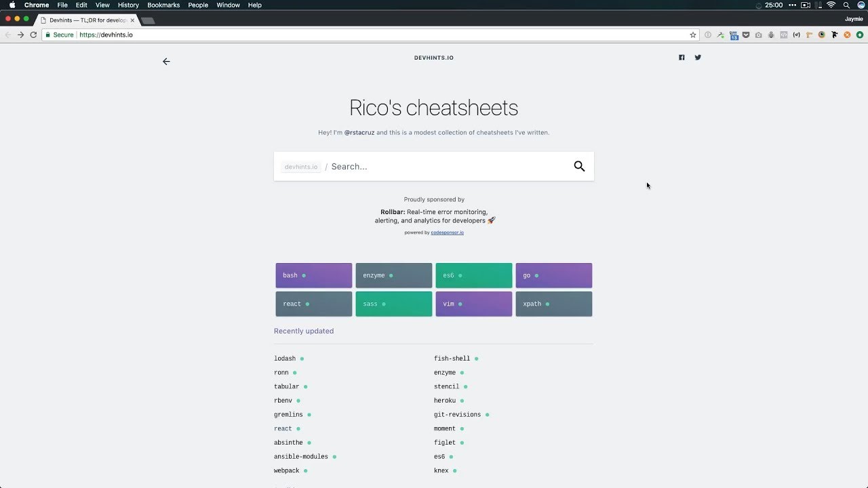Select the Devhints browser tab
This screenshot has height=488, width=868.
coord(86,20)
